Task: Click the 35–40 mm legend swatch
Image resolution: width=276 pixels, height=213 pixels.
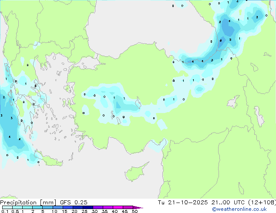Action: tap(108, 207)
